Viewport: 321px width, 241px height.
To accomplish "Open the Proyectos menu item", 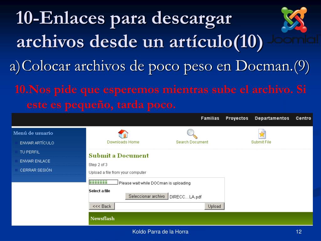I will [237, 118].
